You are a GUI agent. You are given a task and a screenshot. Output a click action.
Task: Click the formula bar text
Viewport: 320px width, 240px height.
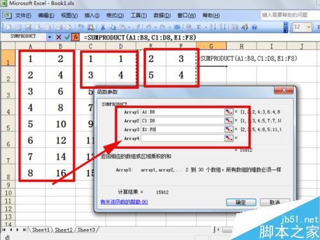click(x=140, y=37)
